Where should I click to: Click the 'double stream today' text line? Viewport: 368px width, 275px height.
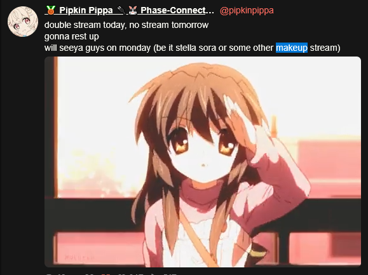pos(126,25)
